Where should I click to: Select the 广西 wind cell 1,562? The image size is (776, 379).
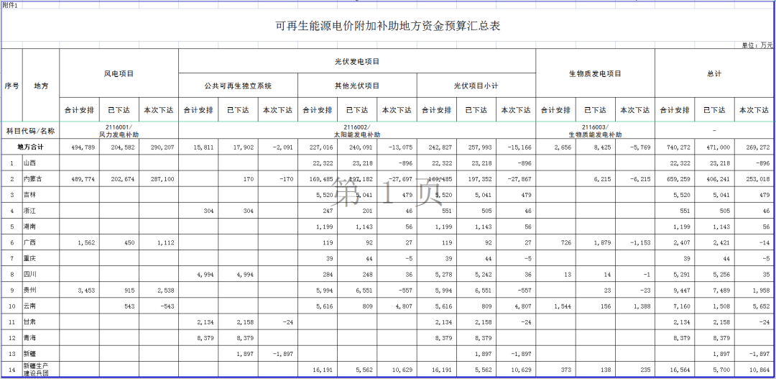[x=79, y=243]
